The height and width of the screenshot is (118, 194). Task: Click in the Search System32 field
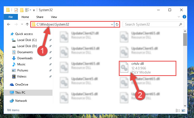(x=151, y=25)
